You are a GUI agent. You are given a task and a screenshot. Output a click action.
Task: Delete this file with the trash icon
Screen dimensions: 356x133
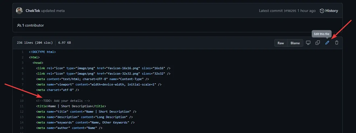[337, 43]
